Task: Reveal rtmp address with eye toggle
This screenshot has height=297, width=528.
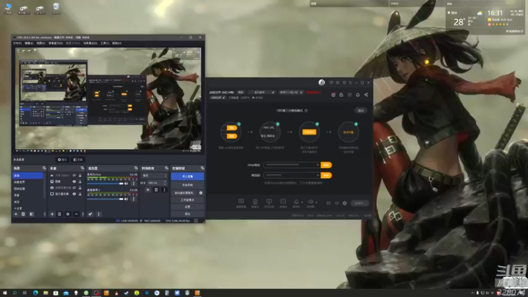Action: tap(317, 165)
